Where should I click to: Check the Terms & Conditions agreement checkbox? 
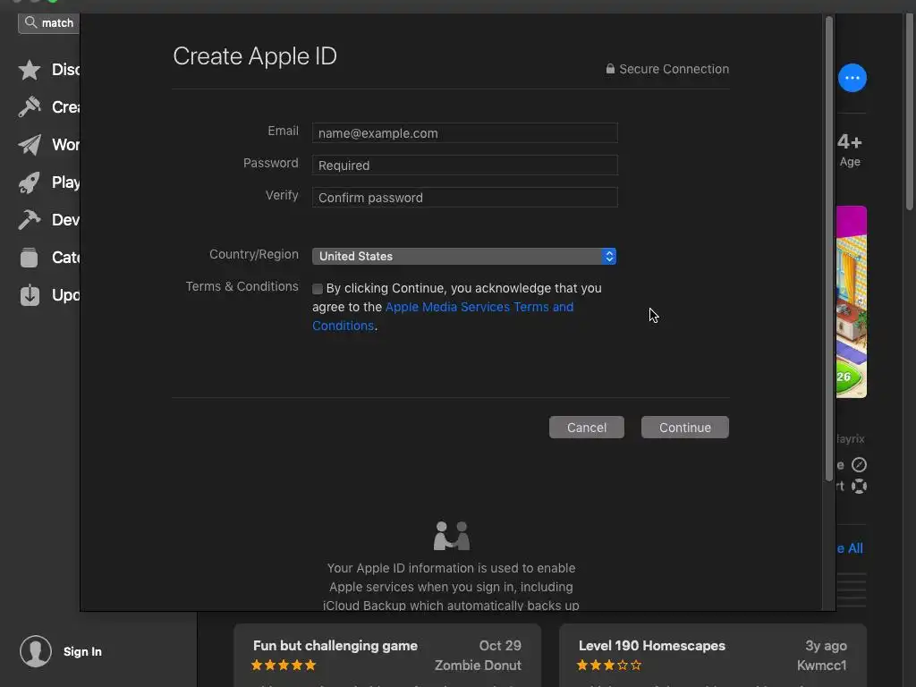coord(318,289)
